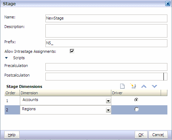
Task: Click the Scripts section label
Action: (19, 58)
